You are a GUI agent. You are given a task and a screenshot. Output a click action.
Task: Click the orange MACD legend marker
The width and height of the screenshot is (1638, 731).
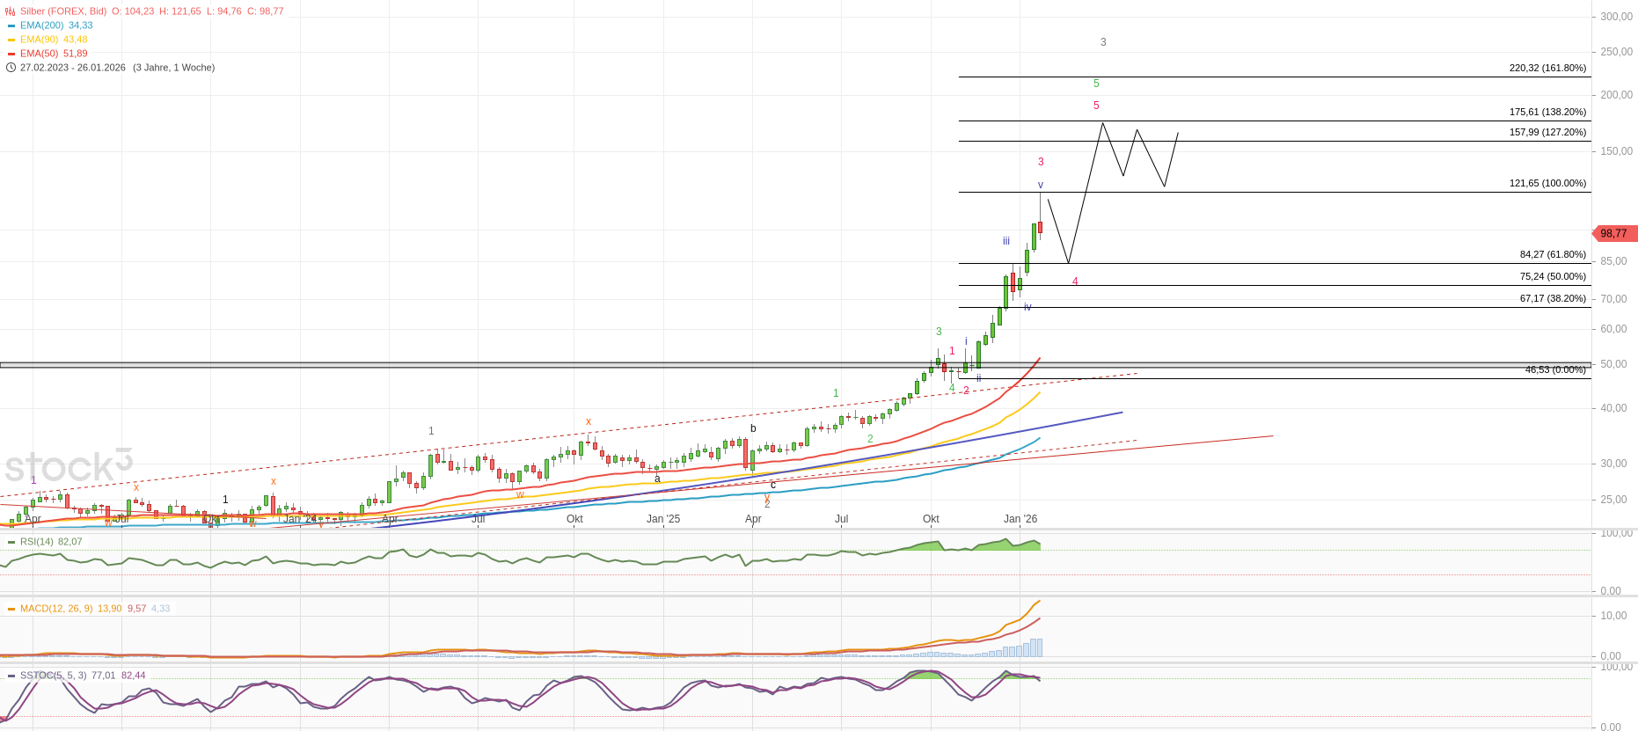click(x=11, y=609)
